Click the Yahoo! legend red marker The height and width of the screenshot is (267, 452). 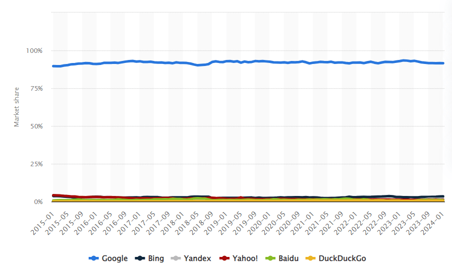pos(224,258)
